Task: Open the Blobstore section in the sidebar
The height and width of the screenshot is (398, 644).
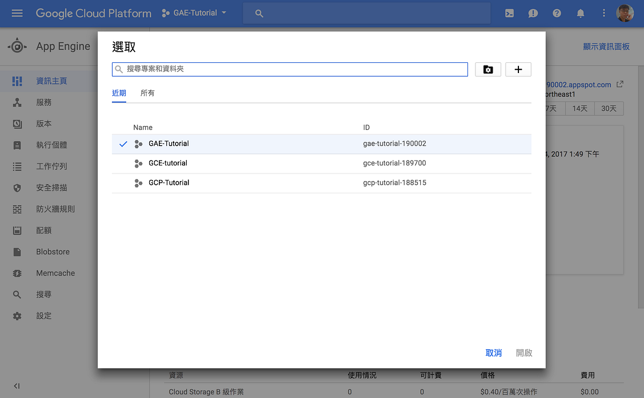Action: pos(53,251)
